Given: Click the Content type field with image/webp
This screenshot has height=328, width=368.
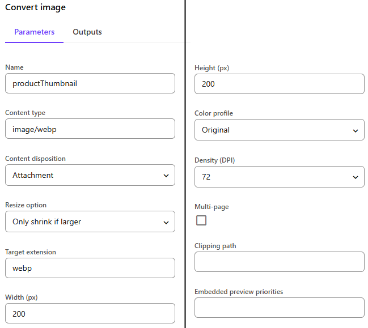Looking at the screenshot, I should 90,129.
